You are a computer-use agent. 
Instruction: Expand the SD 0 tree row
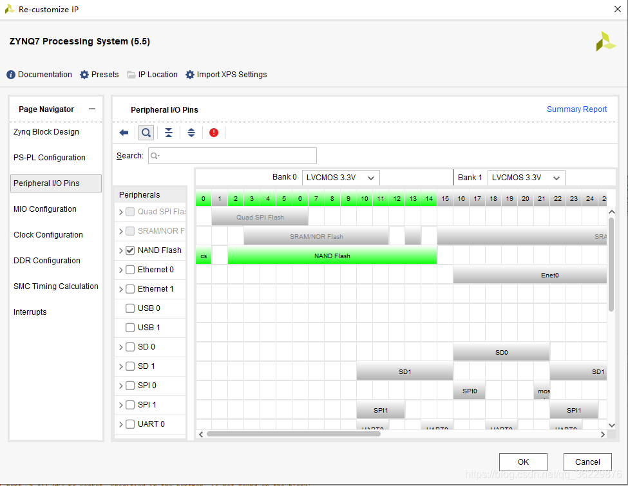[121, 348]
